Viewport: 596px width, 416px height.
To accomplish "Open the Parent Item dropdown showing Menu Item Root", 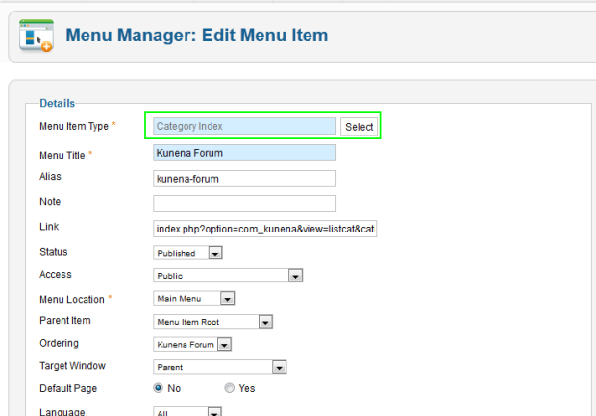I will [x=212, y=322].
